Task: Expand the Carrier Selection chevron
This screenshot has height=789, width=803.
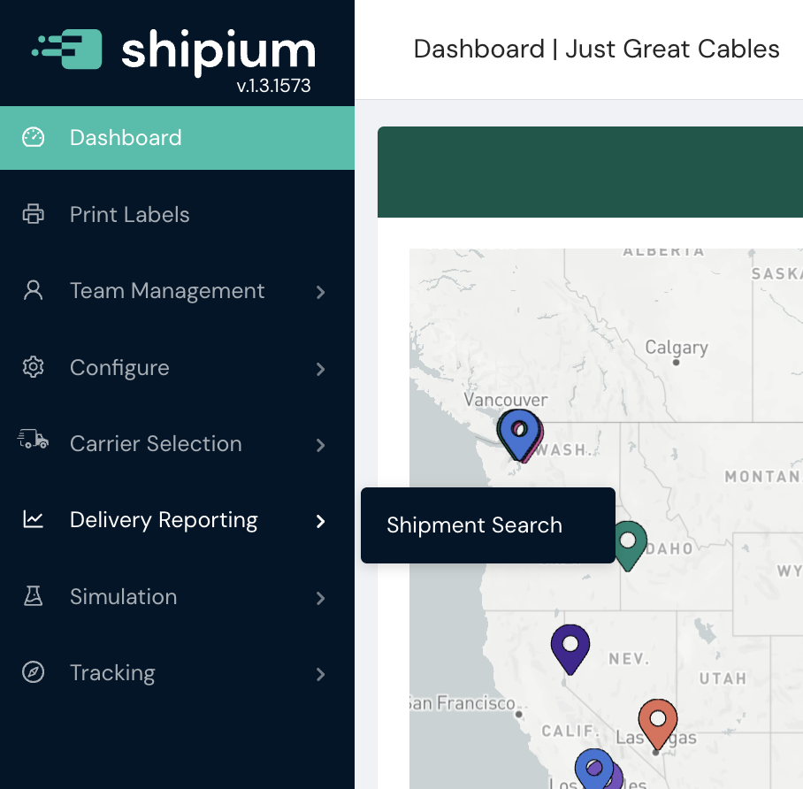Action: (321, 445)
